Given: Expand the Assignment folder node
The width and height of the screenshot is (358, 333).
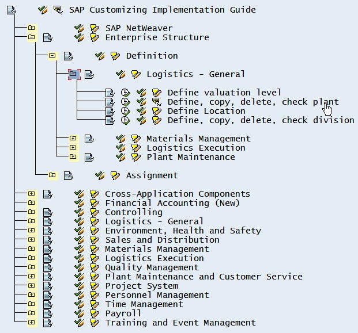Looking at the screenshot, I should pos(52,175).
